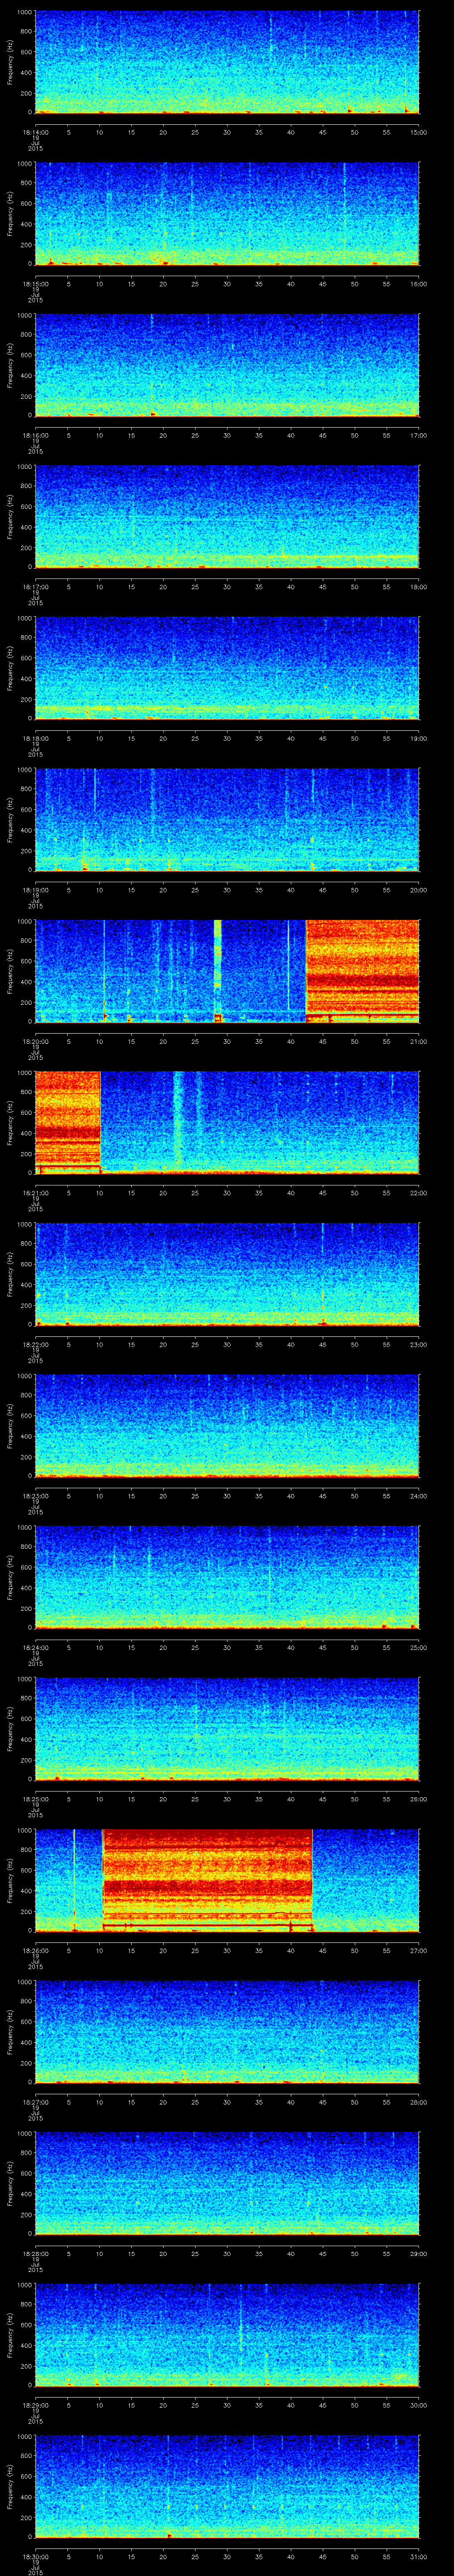Click the 16:00 end time label
454x2576 pixels.
click(x=418, y=284)
